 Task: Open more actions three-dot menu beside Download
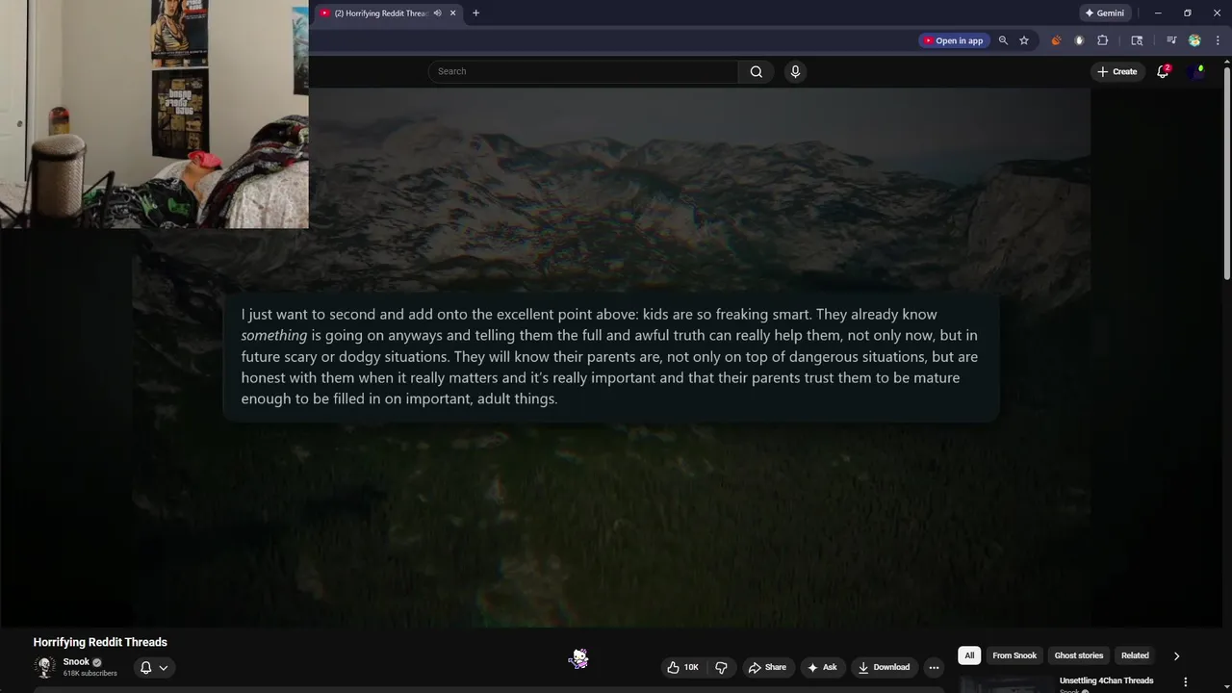tap(934, 667)
